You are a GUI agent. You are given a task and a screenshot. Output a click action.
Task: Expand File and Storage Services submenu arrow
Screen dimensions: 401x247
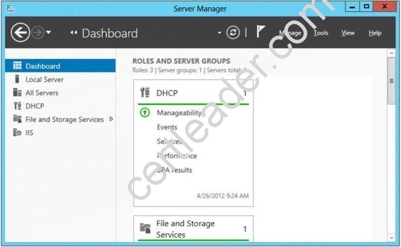tap(111, 119)
